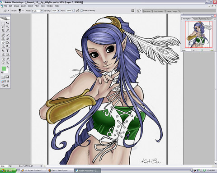This screenshot has height=173, width=217.
Task: Select the Eyedropper tool
Action: (x=7, y=59)
